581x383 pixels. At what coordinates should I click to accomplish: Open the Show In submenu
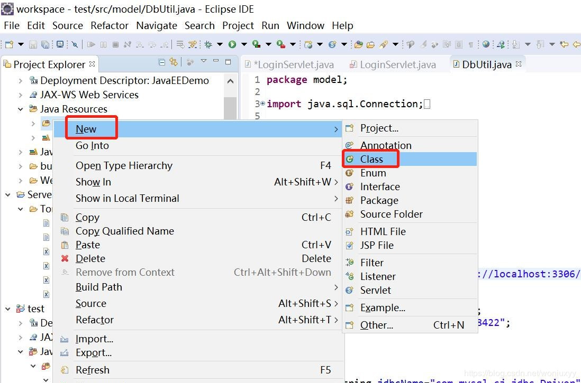(x=198, y=182)
